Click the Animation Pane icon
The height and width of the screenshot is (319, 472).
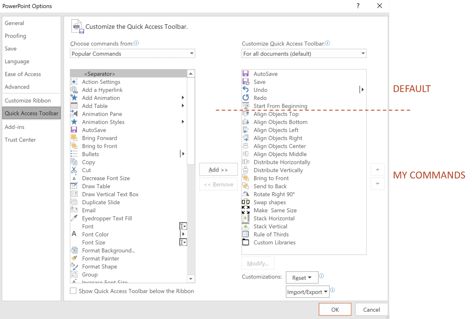pyautogui.click(x=74, y=114)
